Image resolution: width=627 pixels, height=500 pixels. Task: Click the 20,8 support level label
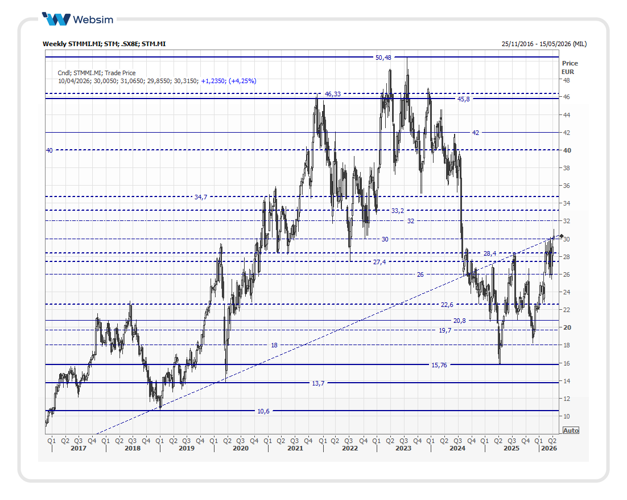[x=460, y=321]
